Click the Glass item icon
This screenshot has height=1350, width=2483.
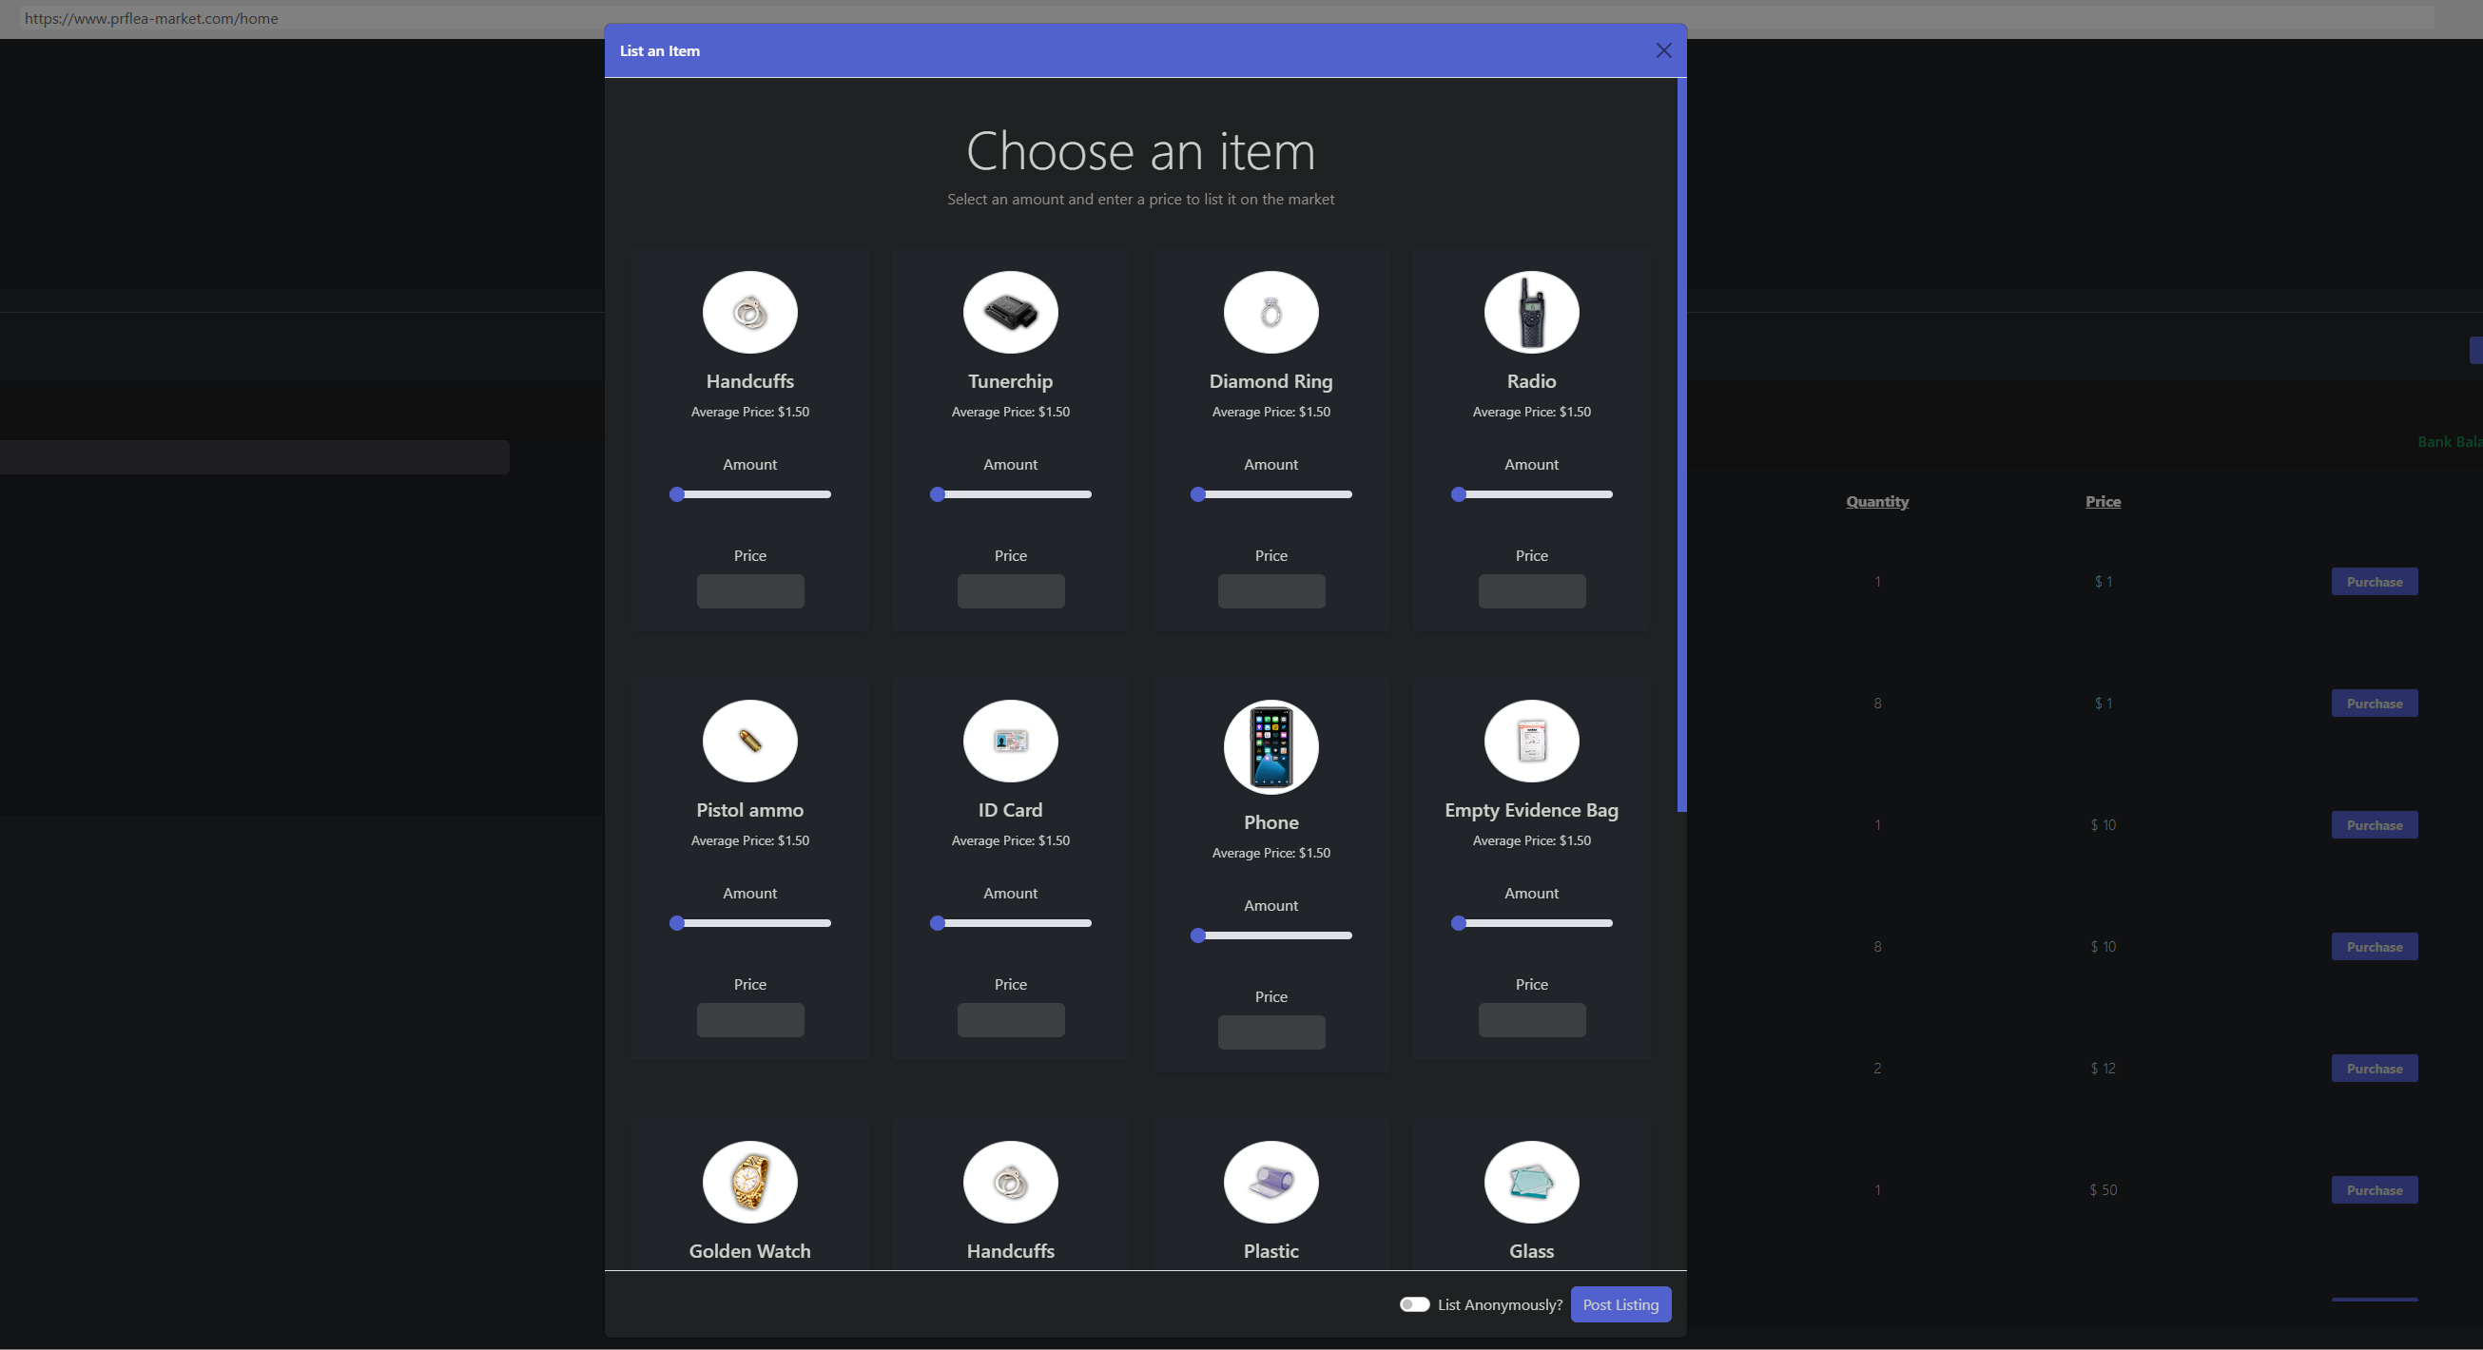pos(1531,1183)
